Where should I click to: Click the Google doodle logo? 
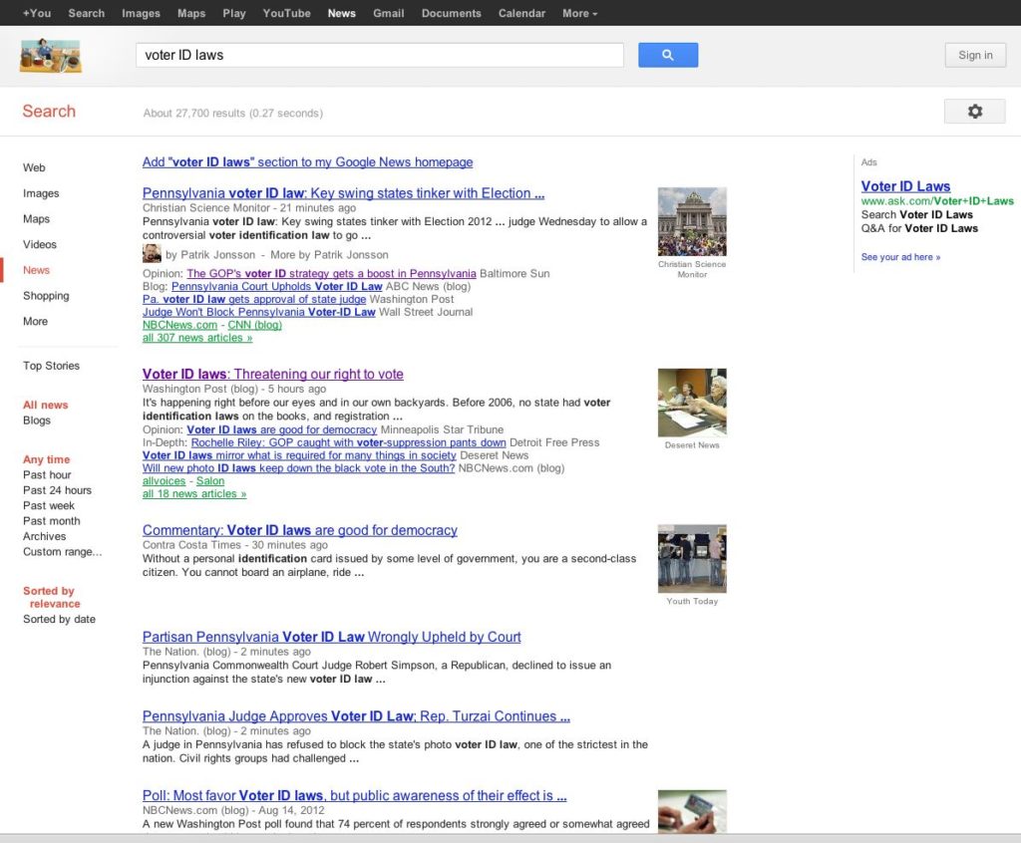point(50,56)
